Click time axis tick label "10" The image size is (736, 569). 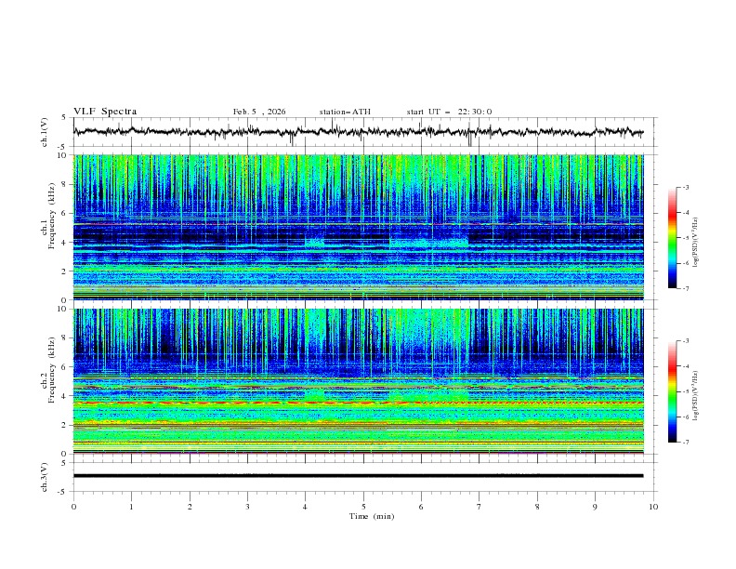click(x=653, y=507)
